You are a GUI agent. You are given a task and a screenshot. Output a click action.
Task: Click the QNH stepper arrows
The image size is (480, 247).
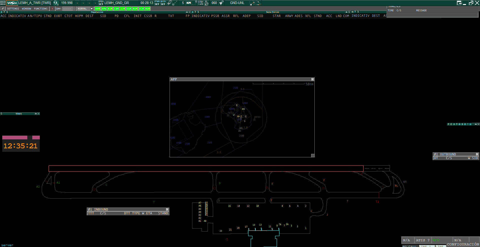(74, 9)
